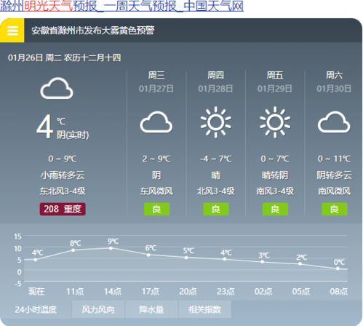
Task: Click today's overcast cloud icon above 4℃
Action: click(57, 88)
